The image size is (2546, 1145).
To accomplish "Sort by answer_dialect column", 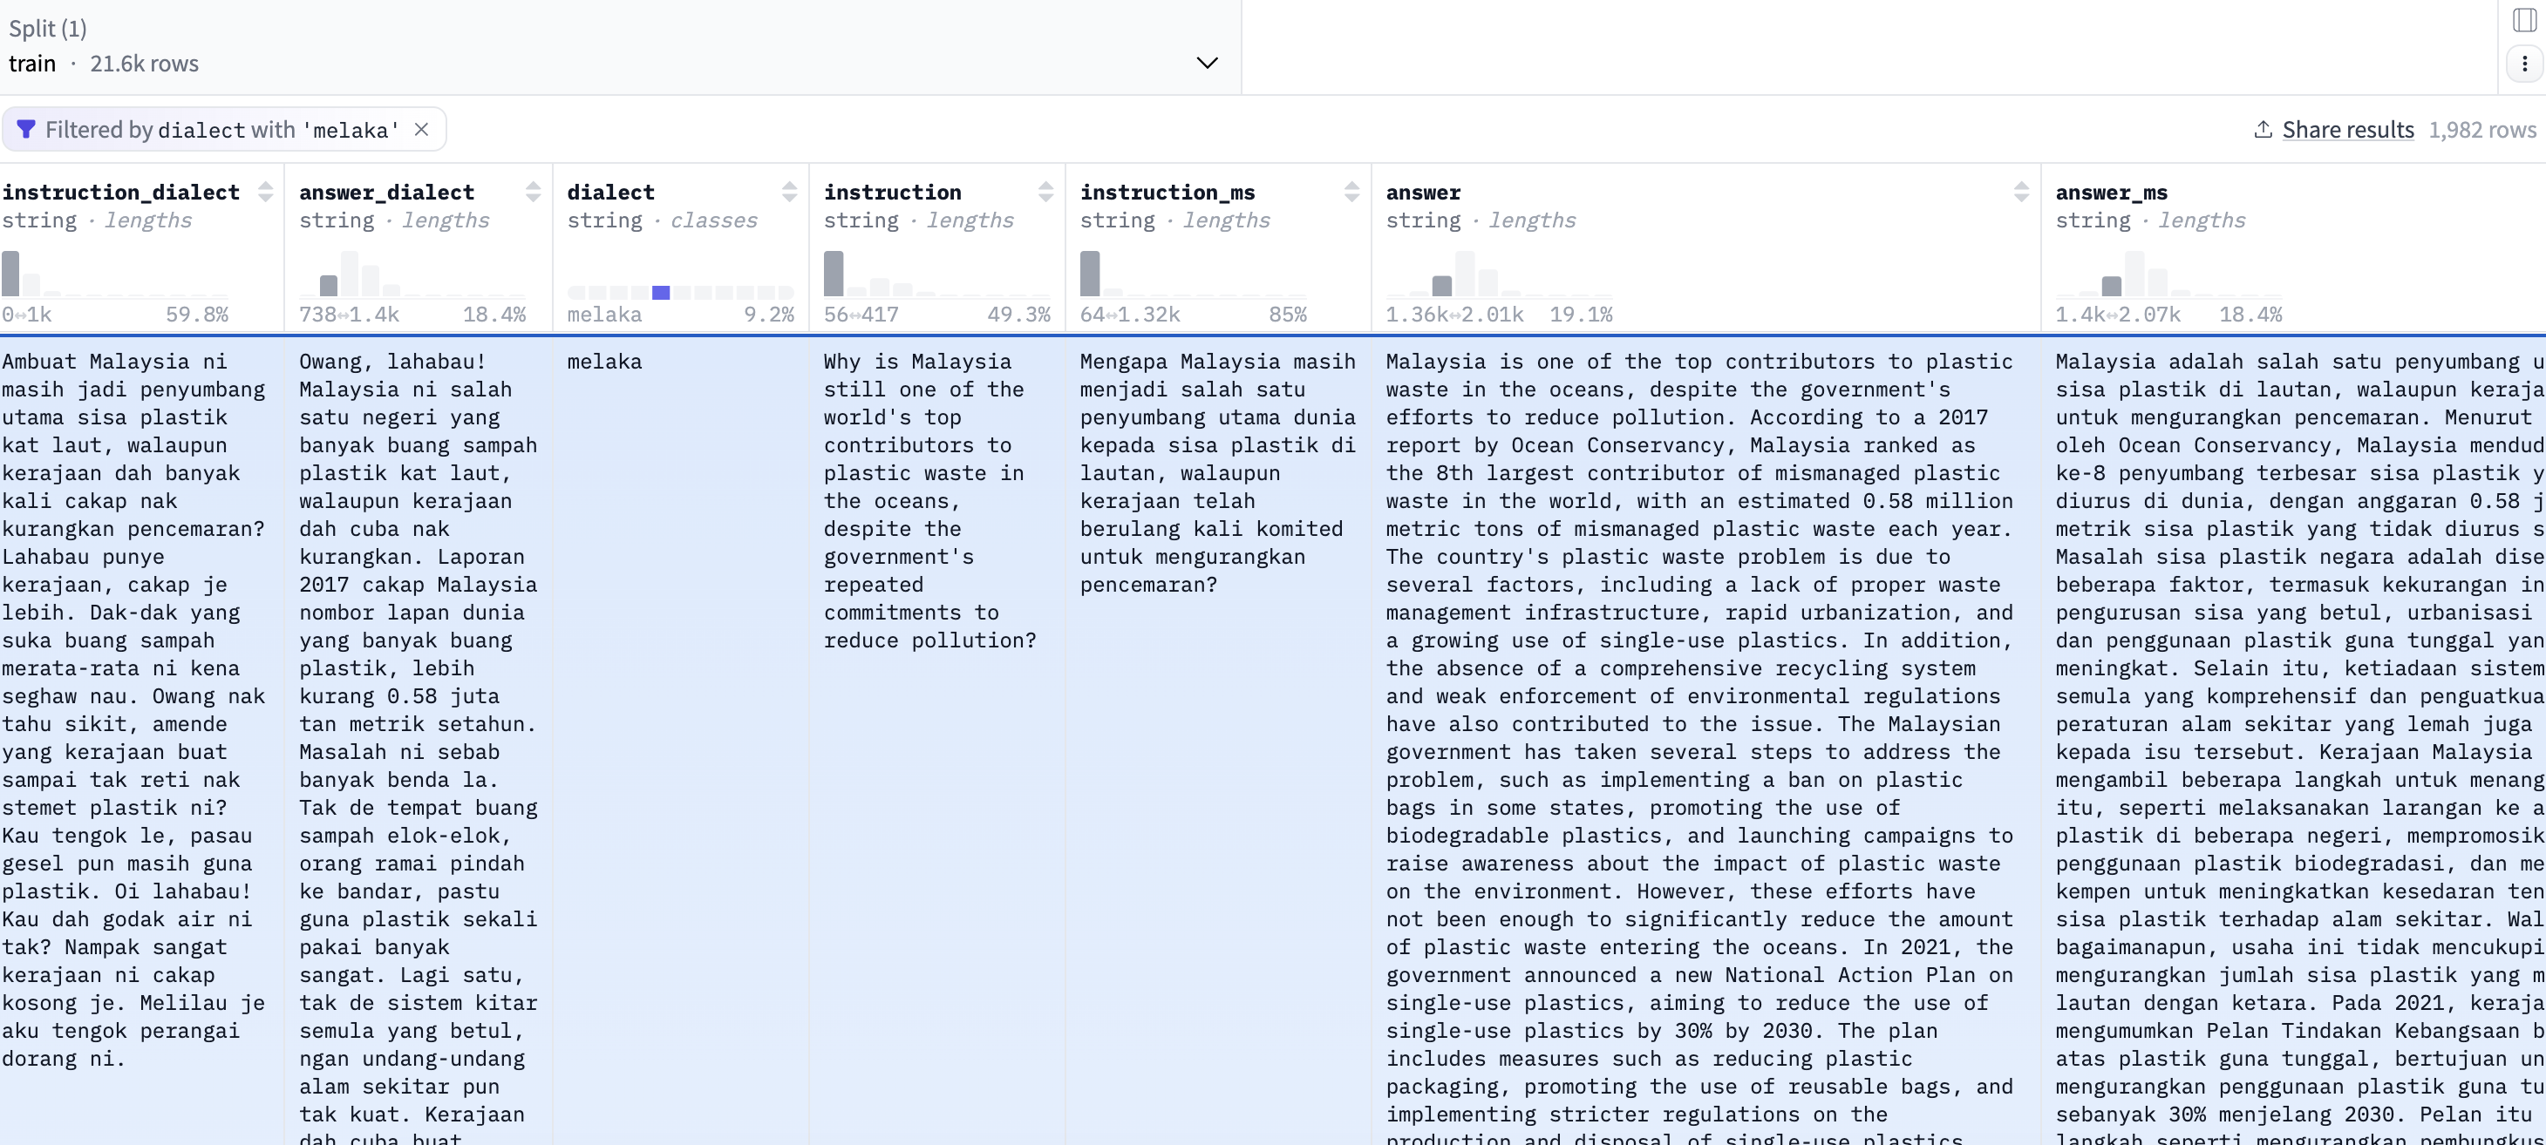I will [533, 192].
